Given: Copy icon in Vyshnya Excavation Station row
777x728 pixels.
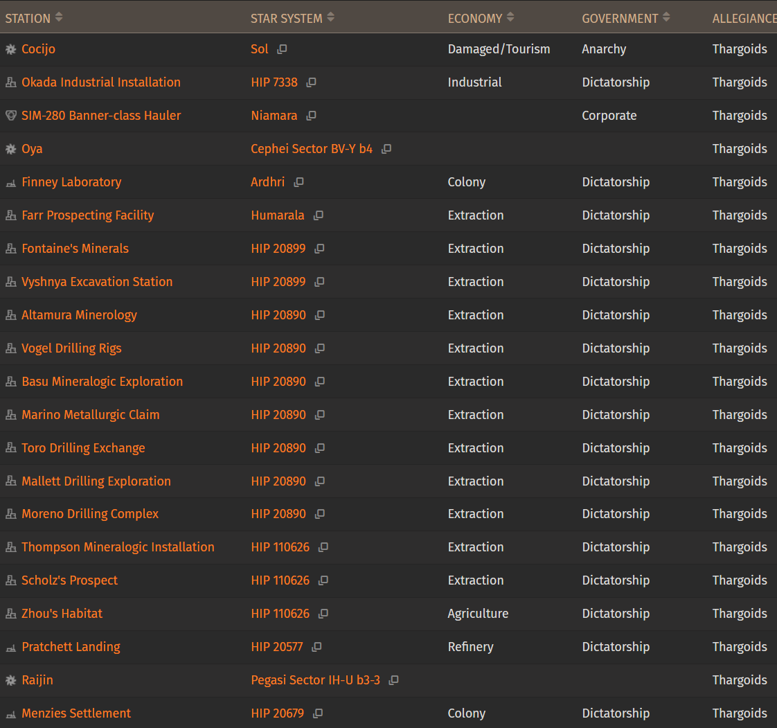Looking at the screenshot, I should point(320,281).
